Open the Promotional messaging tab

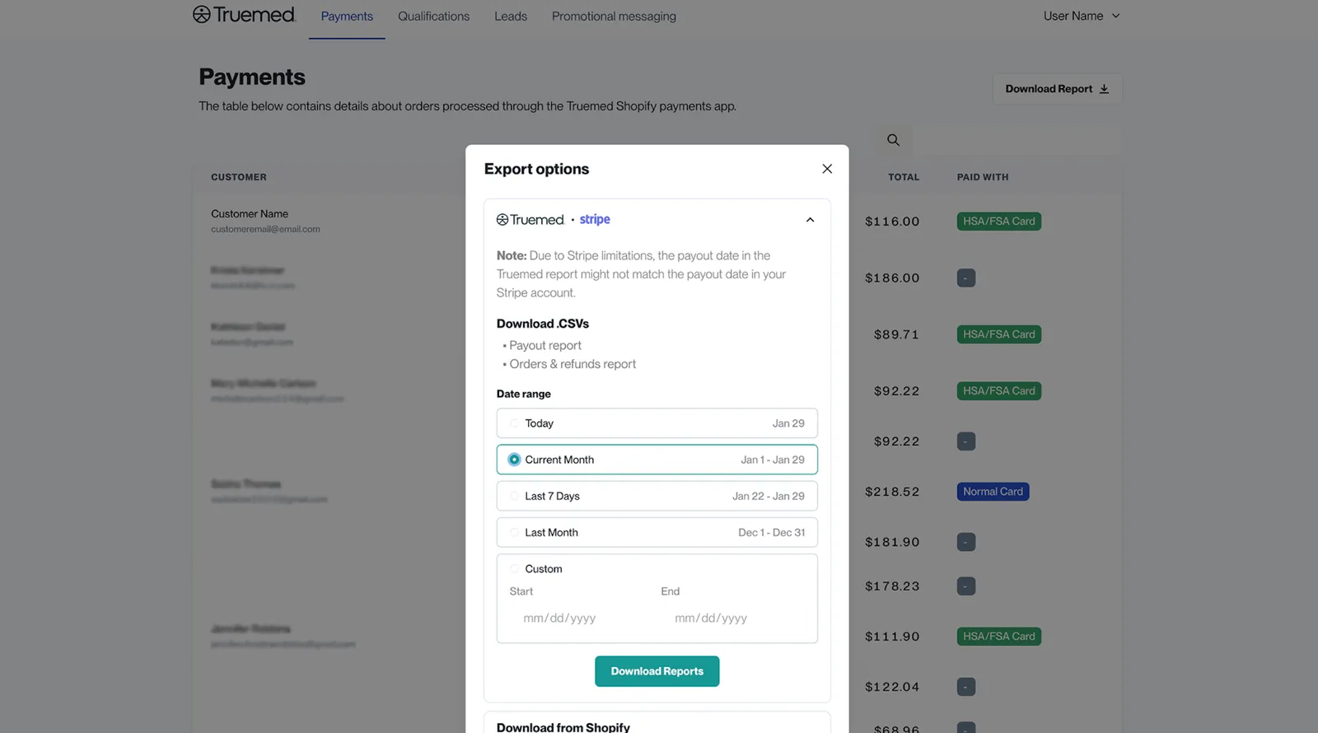[614, 16]
